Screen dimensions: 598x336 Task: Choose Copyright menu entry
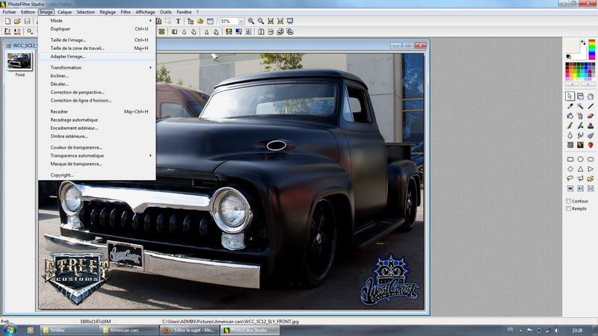point(97,175)
